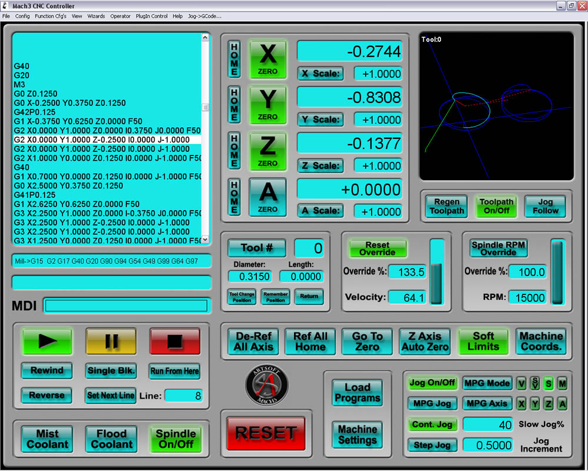Click the ArtSoft Mach3 logo

point(266,385)
